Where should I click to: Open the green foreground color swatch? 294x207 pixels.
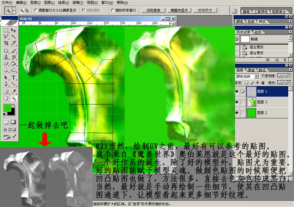(x=7, y=108)
